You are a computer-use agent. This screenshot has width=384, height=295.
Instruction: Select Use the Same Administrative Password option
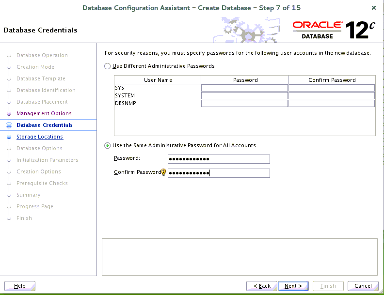(108, 146)
